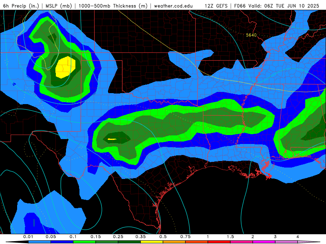Click the '0.01' legend value
Image resolution: width=326 pixels, height=244 pixels.
tap(28, 237)
